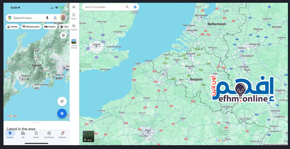The width and height of the screenshot is (290, 149).
Task: Click the Brussels label on the map
Action: pyautogui.click(x=190, y=66)
